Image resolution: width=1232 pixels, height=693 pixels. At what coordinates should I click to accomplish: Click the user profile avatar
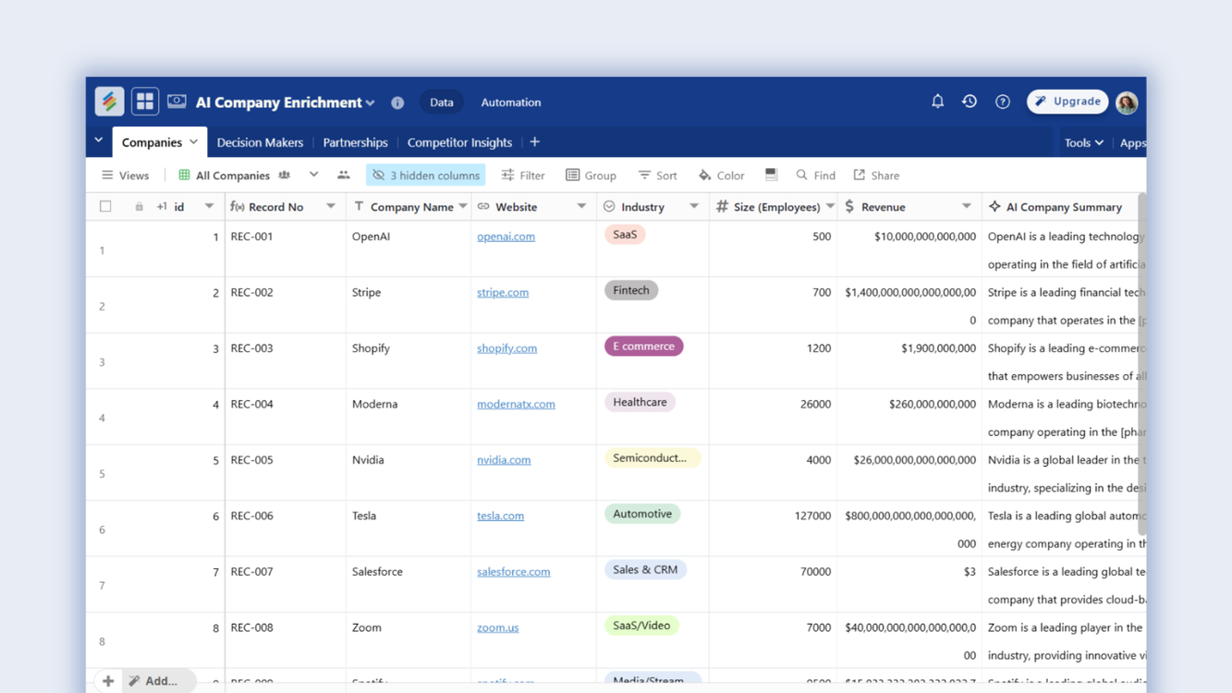1127,103
